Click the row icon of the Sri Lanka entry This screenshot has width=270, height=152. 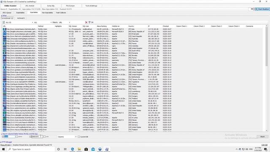pos(5,118)
